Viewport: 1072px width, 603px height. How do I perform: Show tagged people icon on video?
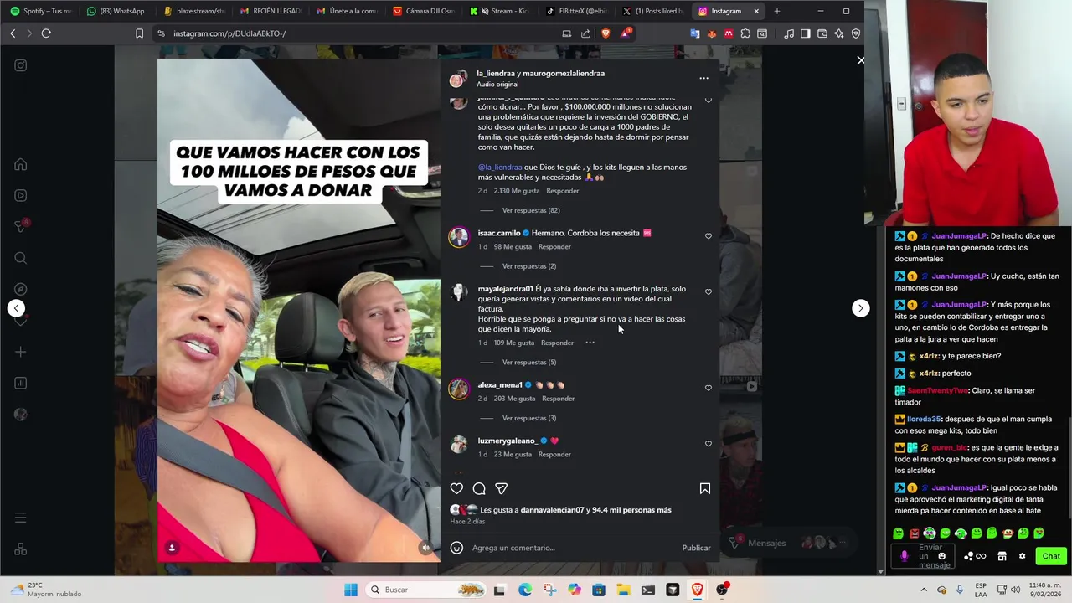pos(172,548)
